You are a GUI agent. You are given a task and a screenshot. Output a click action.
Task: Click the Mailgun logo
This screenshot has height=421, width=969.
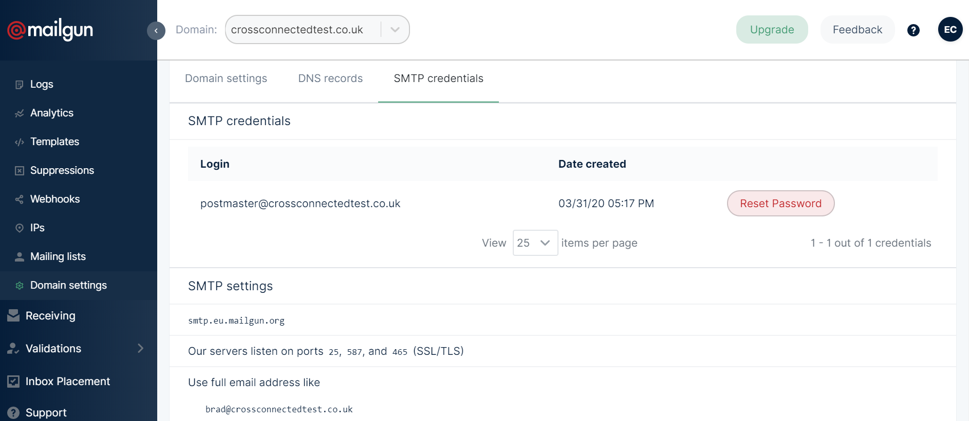coord(50,30)
